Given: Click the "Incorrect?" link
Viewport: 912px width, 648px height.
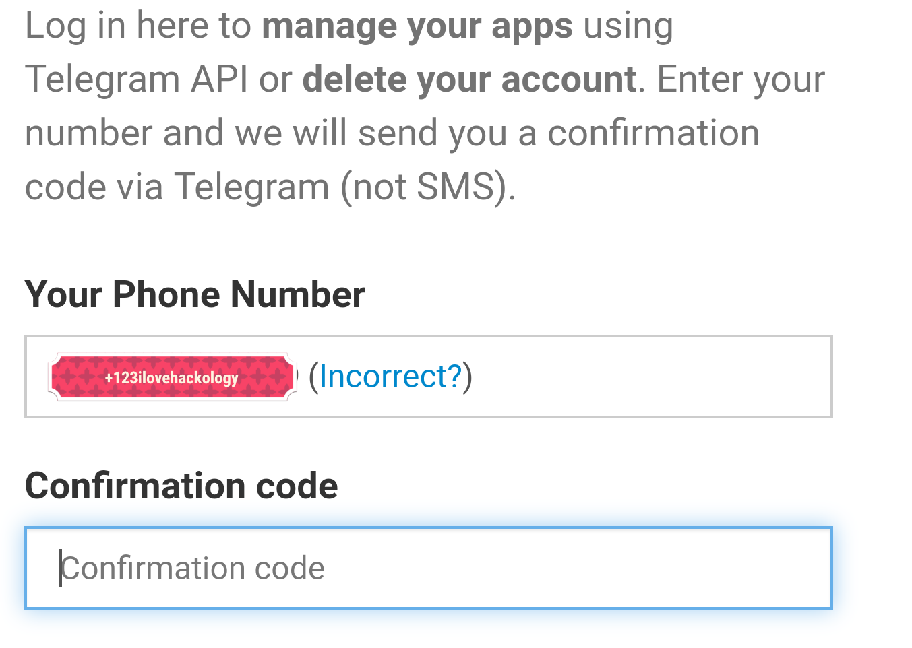Looking at the screenshot, I should (390, 376).
